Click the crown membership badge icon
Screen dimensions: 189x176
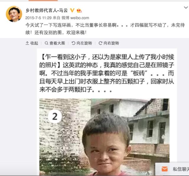79,11
